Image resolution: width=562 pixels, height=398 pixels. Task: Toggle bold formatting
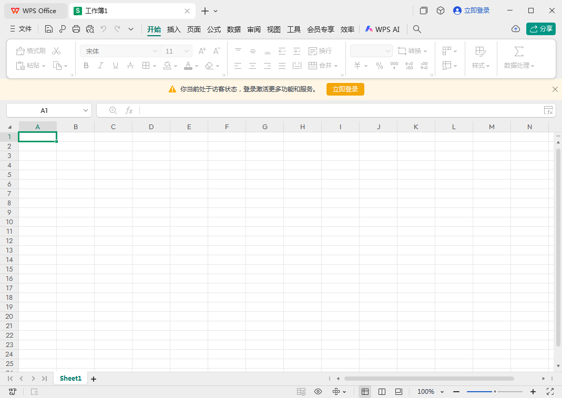pos(86,66)
